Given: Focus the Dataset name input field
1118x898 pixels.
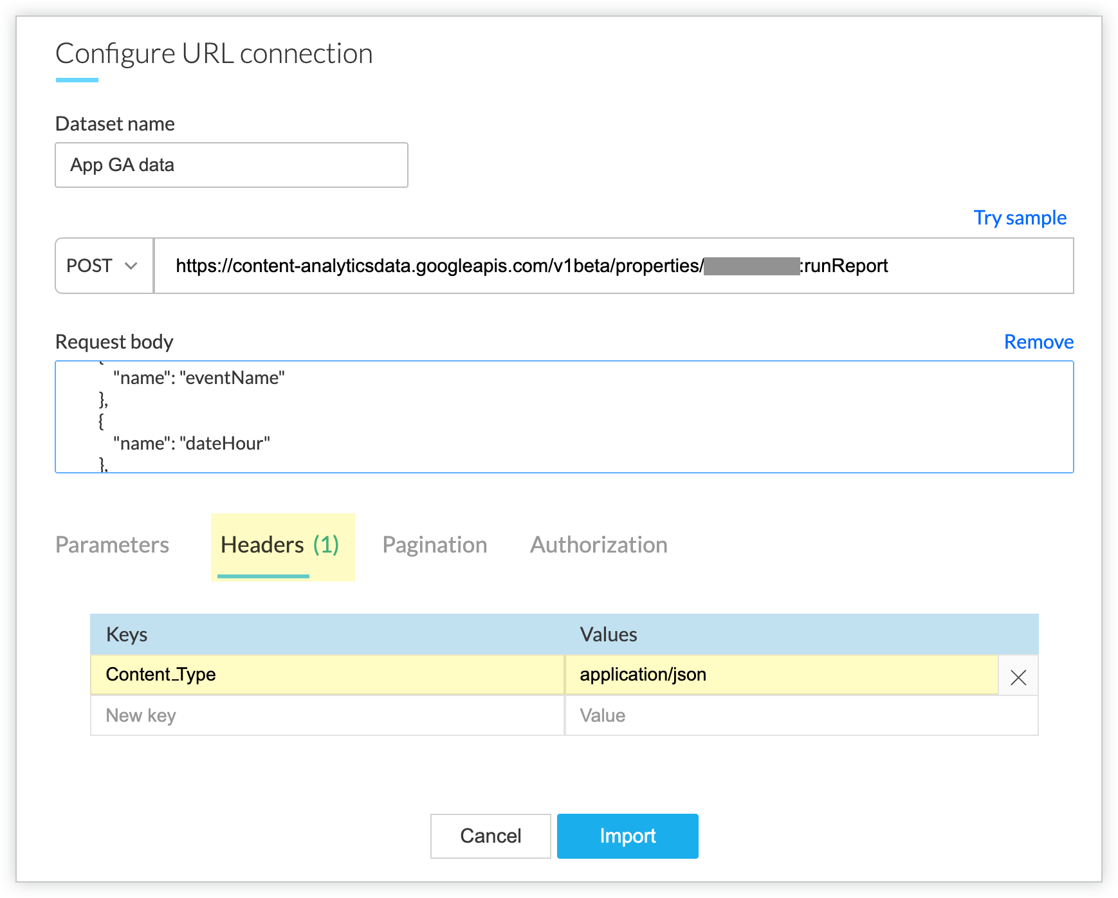Looking at the screenshot, I should [x=232, y=165].
